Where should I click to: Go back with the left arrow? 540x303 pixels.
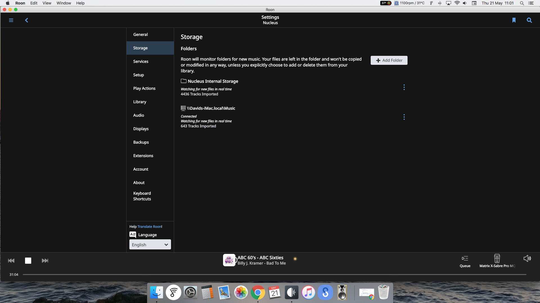click(26, 20)
